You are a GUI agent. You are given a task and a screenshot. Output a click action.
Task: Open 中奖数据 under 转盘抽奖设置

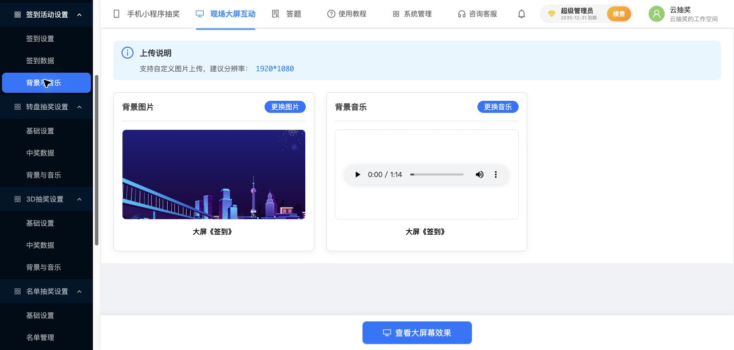click(x=40, y=153)
